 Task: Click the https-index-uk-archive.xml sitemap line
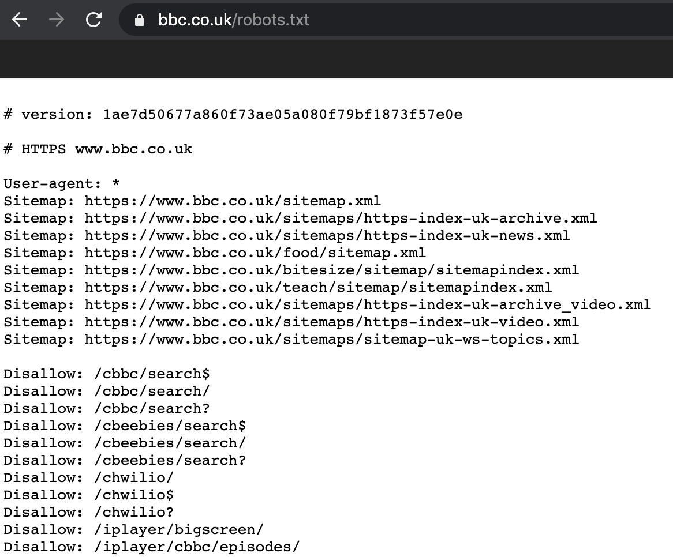pyautogui.click(x=301, y=219)
